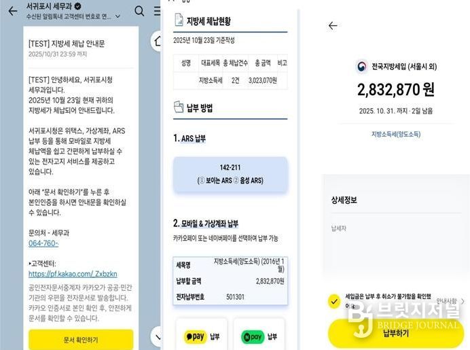The height and width of the screenshot is (350, 470).
Task: Go back from the payment screen
Action: [333, 26]
